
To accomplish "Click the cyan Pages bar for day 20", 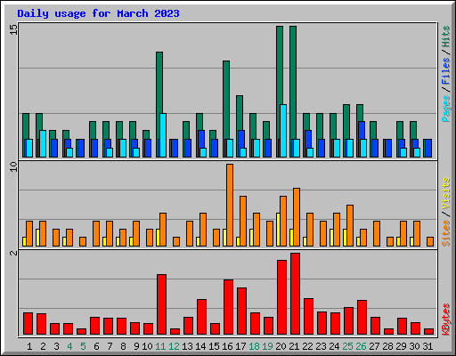I will pyautogui.click(x=283, y=131).
